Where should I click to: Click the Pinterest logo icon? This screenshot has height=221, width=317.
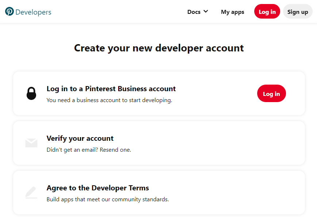pos(9,12)
